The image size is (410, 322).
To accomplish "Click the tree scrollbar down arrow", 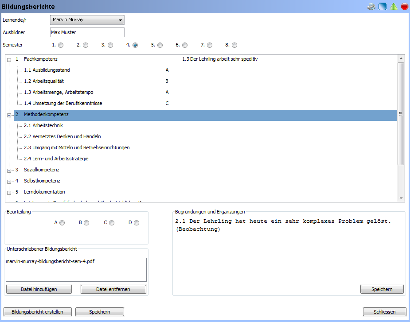I will click(401, 198).
